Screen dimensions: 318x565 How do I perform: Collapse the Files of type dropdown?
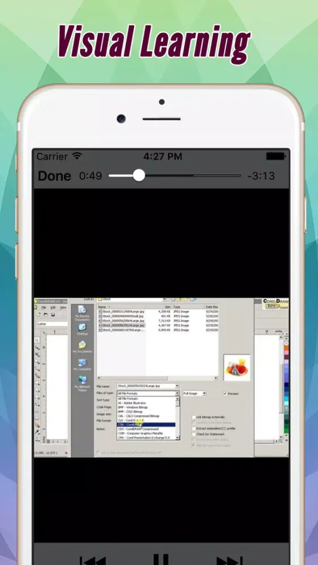pyautogui.click(x=177, y=393)
